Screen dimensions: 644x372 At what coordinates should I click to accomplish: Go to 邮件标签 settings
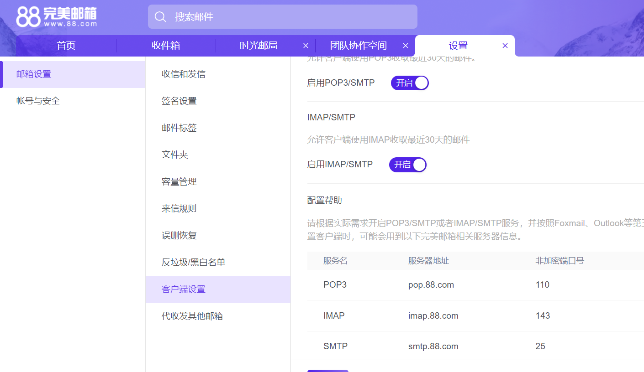click(218, 128)
